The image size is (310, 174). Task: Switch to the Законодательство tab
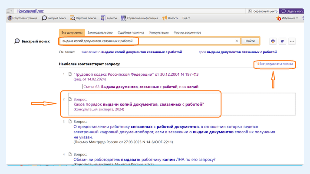tap(100, 32)
